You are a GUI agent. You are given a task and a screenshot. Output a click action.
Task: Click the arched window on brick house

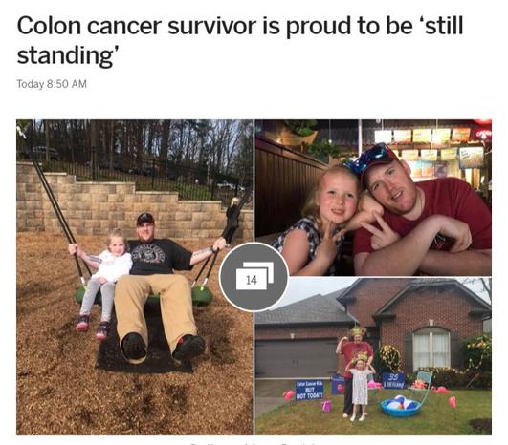pos(431,350)
